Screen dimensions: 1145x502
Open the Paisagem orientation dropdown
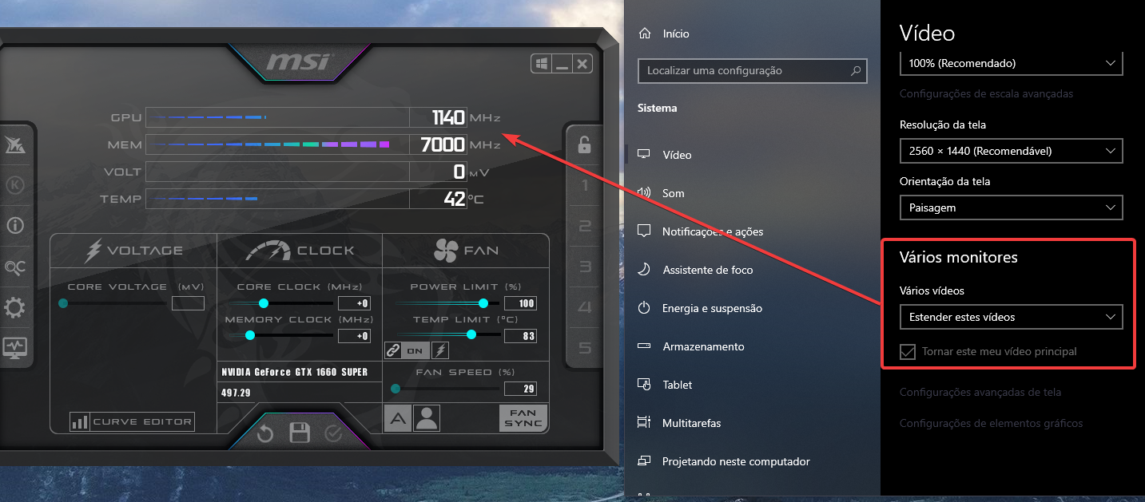click(x=1011, y=208)
